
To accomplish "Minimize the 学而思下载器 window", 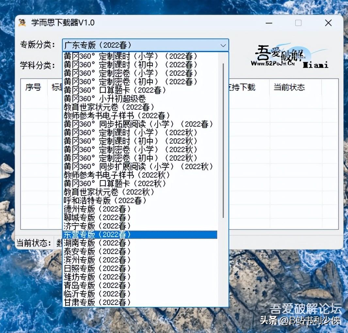I will point(269,23).
